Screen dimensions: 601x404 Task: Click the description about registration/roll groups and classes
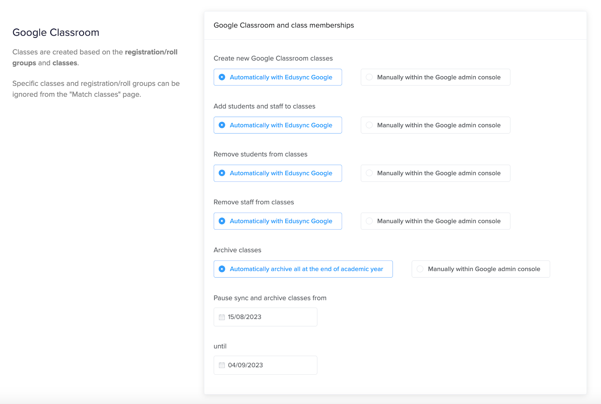(95, 57)
